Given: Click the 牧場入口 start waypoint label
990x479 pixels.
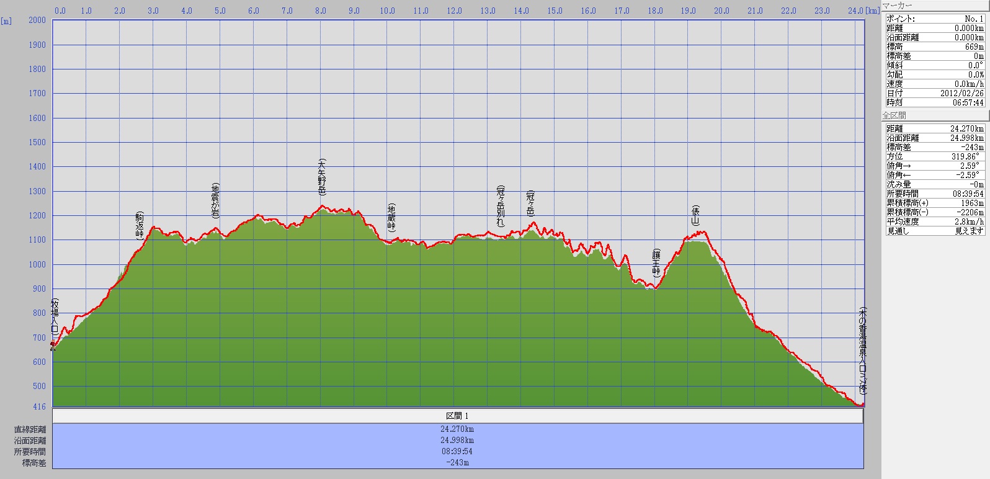Looking at the screenshot, I should click(x=55, y=318).
